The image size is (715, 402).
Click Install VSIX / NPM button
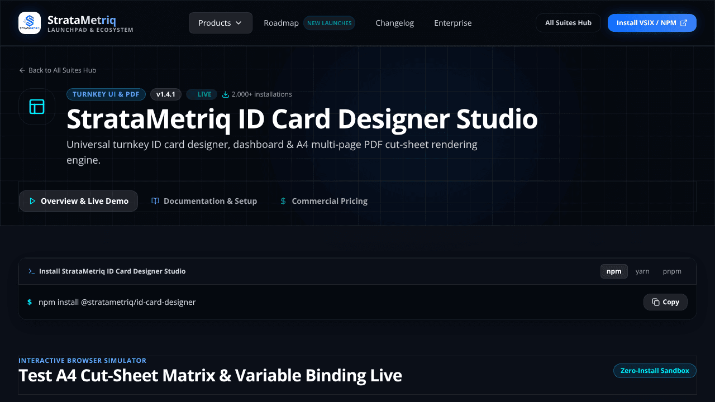click(652, 23)
